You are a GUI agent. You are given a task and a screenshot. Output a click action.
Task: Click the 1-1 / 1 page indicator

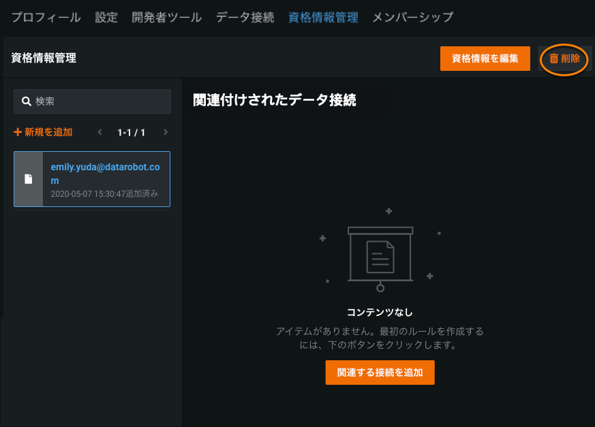(x=132, y=132)
